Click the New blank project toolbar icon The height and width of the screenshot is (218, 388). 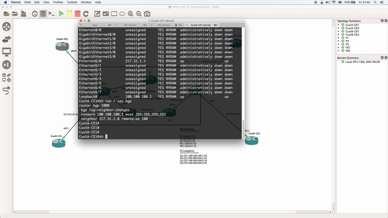[7, 14]
